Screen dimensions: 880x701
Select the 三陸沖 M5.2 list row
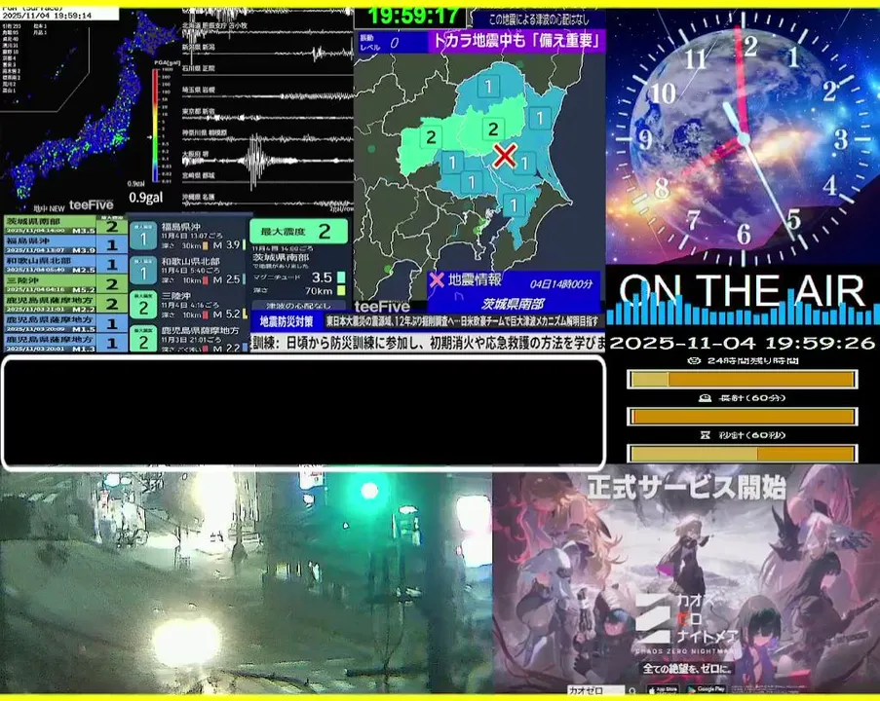coord(65,283)
